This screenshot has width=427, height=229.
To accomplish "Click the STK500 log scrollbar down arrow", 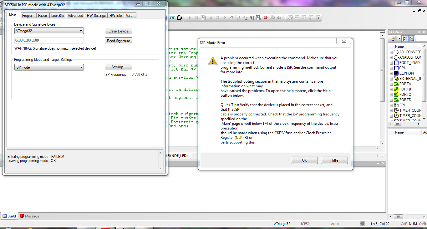I will [161, 168].
